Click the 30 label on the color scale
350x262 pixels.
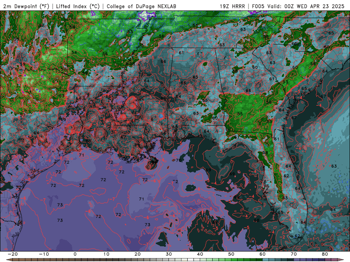pos(169,254)
